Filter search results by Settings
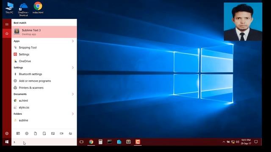This screenshot has width=271, height=152. tap(27, 133)
